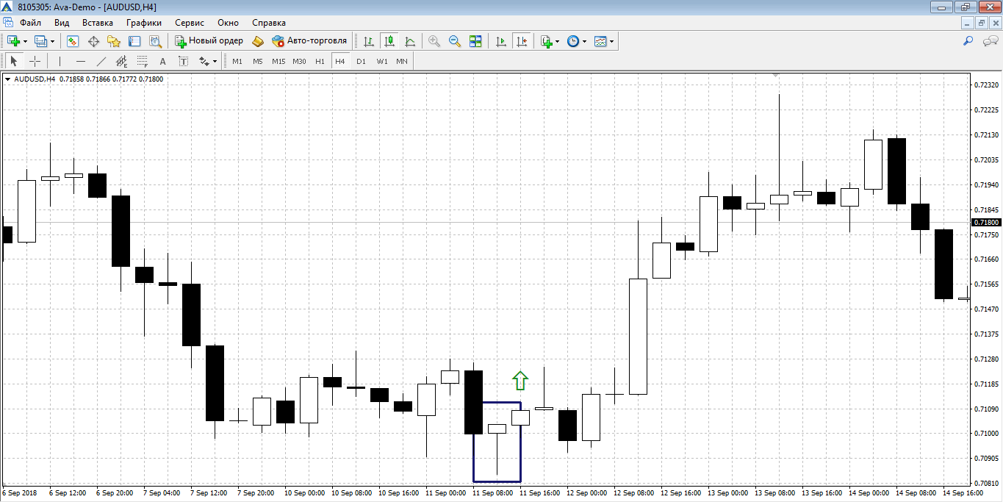Select the cursor arrow tool
Screen dimensions: 1003x502
[14, 61]
